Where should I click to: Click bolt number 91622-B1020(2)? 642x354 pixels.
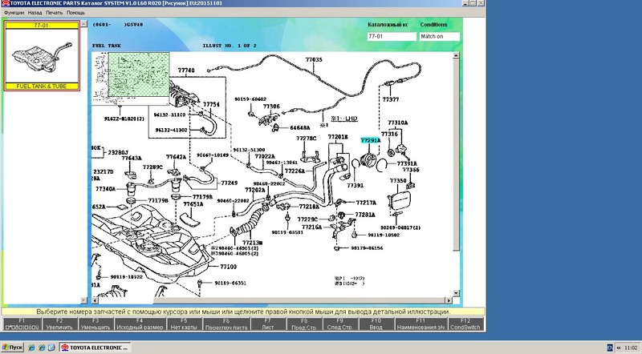[124, 119]
